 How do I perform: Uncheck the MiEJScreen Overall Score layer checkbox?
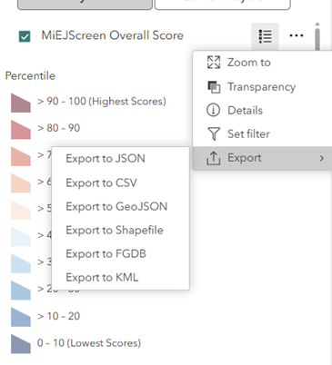coord(25,36)
